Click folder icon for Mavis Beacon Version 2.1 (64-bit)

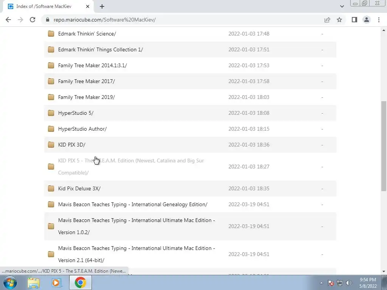point(51,254)
